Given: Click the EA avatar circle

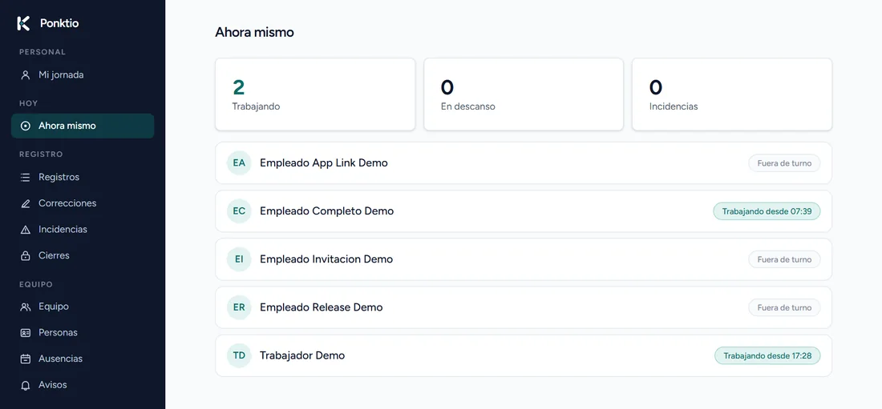Looking at the screenshot, I should pos(239,163).
